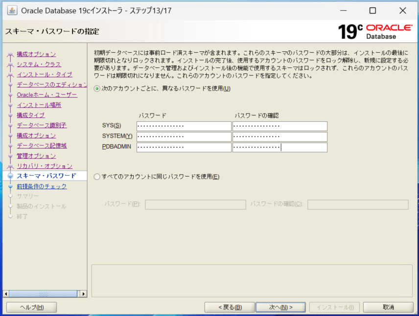The height and width of the screenshot is (316, 419).
Task: Select すべてのアカウントに同じパスワードを使用 radio button
Action: (96, 177)
